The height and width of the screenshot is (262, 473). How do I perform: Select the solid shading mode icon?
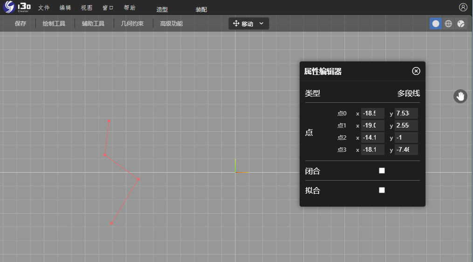tap(435, 24)
